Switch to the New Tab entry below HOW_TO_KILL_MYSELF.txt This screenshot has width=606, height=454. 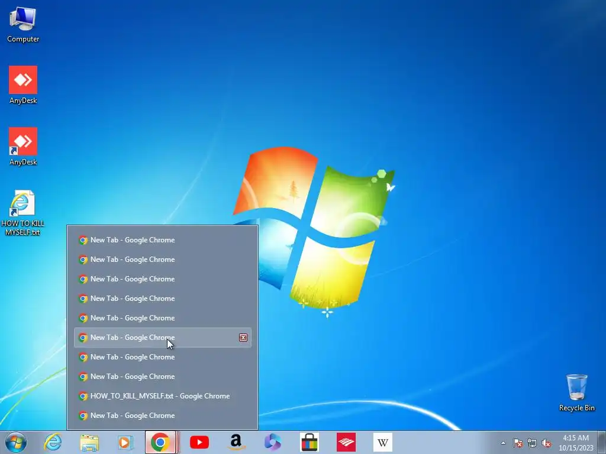pyautogui.click(x=163, y=416)
